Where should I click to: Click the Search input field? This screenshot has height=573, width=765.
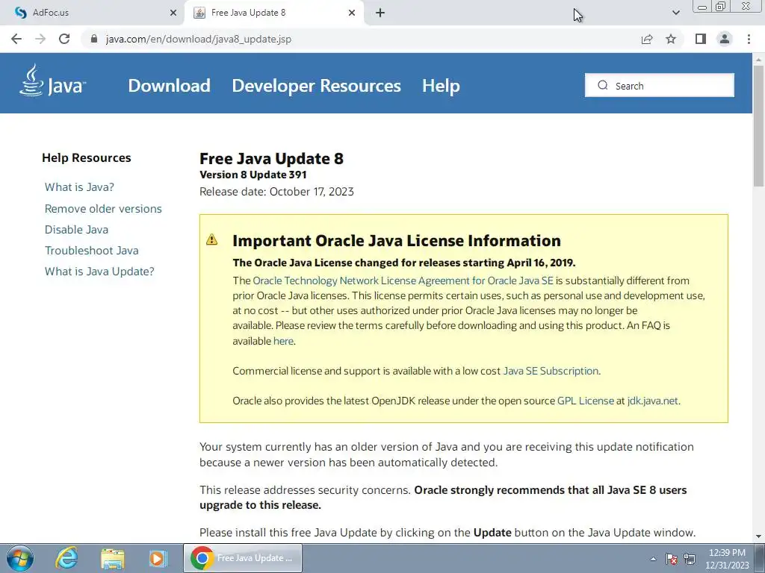pos(660,85)
